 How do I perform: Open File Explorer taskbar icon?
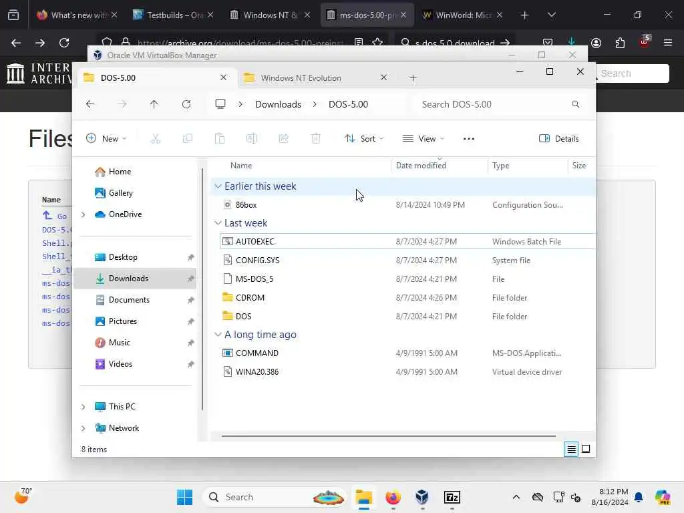tap(364, 497)
